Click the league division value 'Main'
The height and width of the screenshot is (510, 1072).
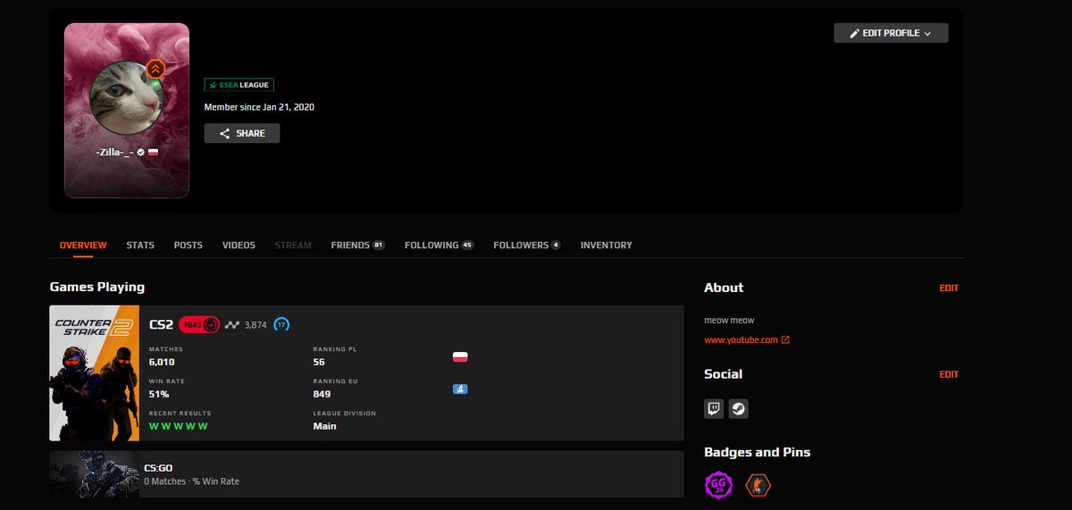click(325, 426)
